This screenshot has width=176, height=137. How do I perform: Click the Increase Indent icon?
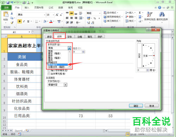point(71,22)
